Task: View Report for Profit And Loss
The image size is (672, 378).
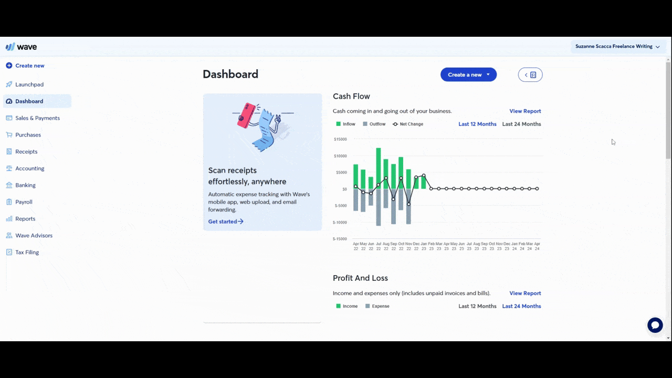Action: (x=525, y=293)
